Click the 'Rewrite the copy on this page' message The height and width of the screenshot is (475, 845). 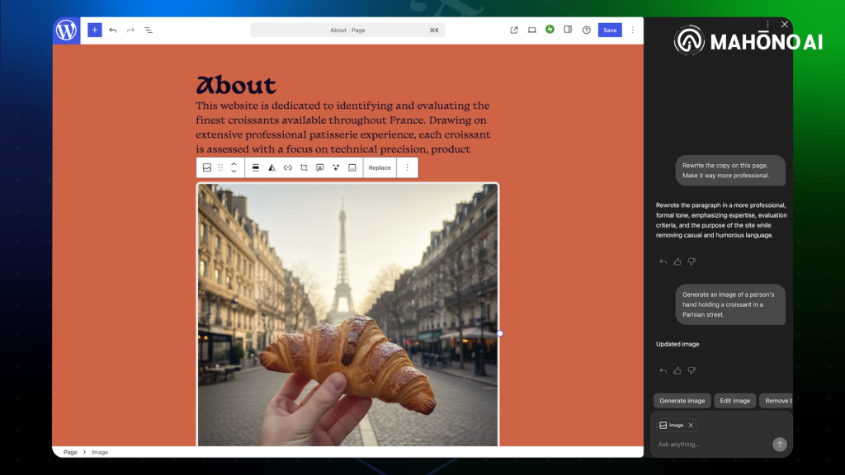[x=730, y=170]
